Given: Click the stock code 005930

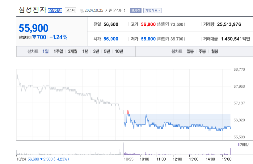Looking at the screenshot, I should 55,11.
